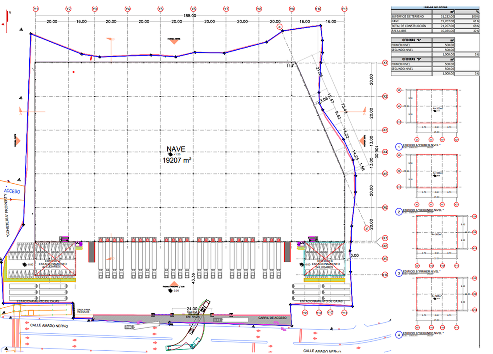Select the "19207 m²" area text

[177, 160]
